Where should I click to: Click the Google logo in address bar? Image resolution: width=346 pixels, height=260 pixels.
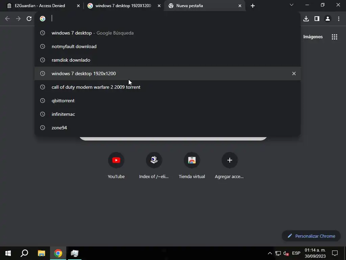(x=43, y=19)
